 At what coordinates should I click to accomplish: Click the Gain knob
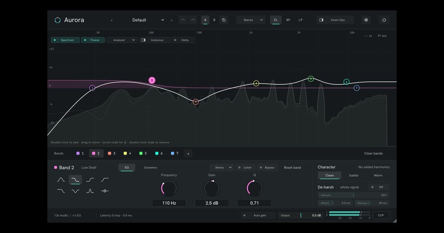212,188
